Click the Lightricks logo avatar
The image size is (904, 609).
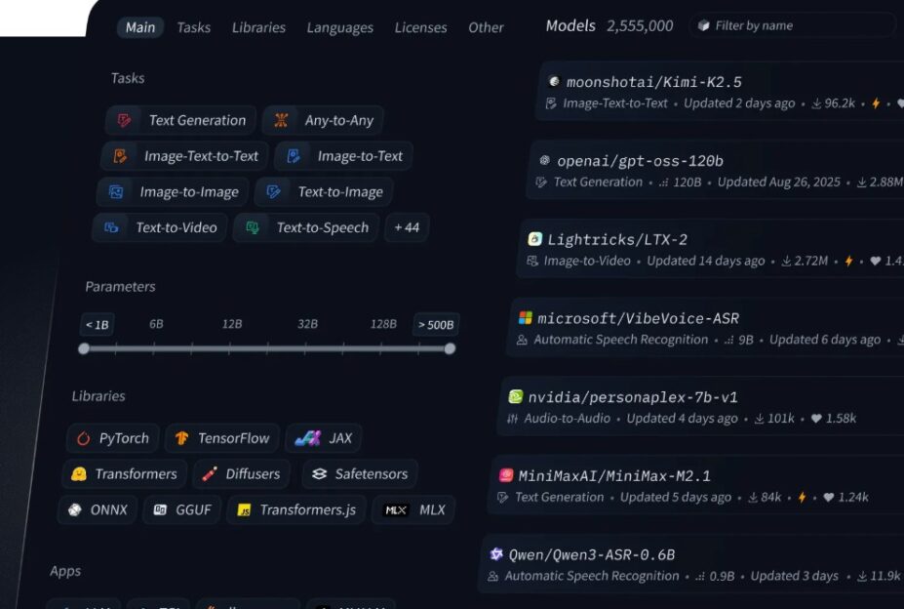point(535,239)
